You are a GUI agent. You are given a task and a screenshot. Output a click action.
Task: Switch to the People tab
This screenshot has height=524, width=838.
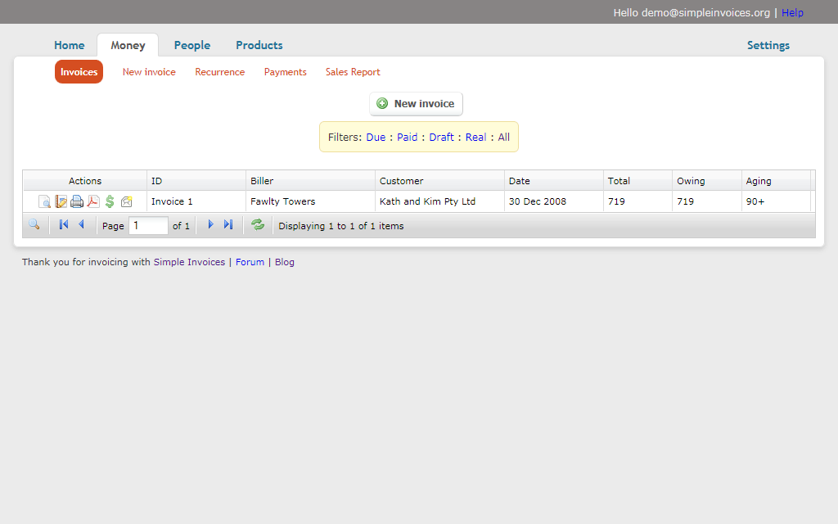191,45
